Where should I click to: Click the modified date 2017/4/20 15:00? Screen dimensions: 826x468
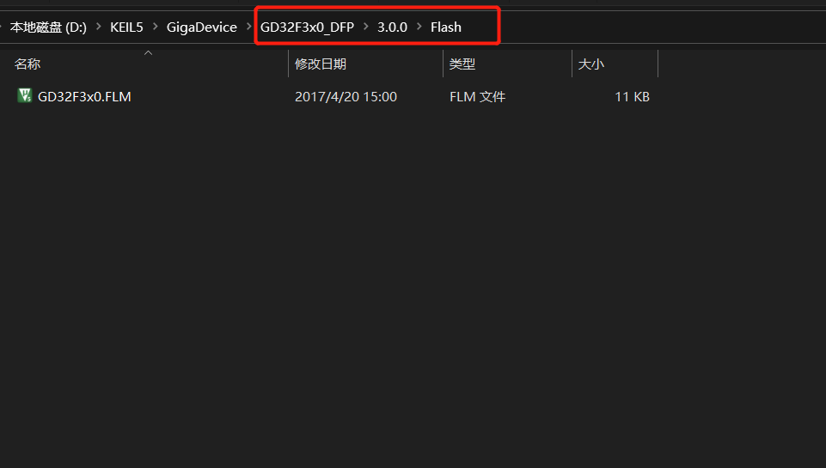pos(346,97)
